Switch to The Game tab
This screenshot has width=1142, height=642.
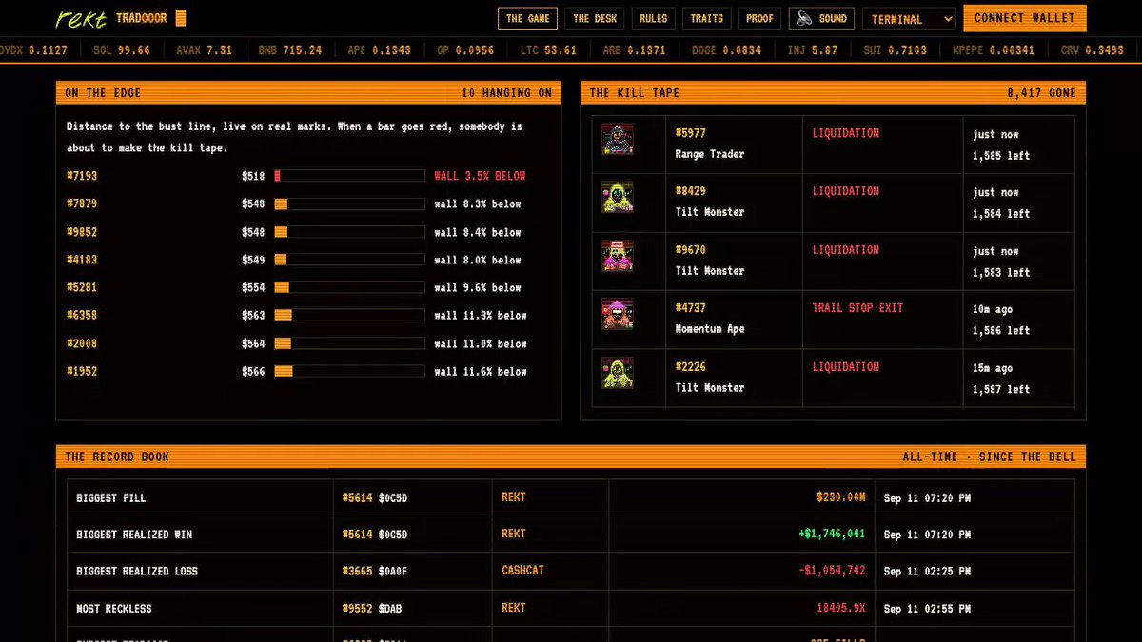527,19
